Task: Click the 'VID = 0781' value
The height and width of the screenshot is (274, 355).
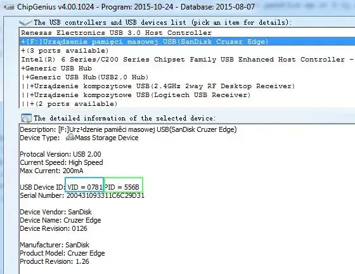Action: click(x=85, y=187)
